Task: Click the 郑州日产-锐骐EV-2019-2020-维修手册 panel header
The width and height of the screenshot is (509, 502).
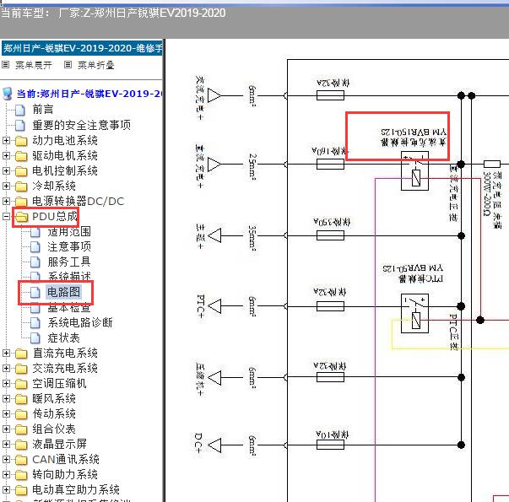Action: (x=82, y=48)
